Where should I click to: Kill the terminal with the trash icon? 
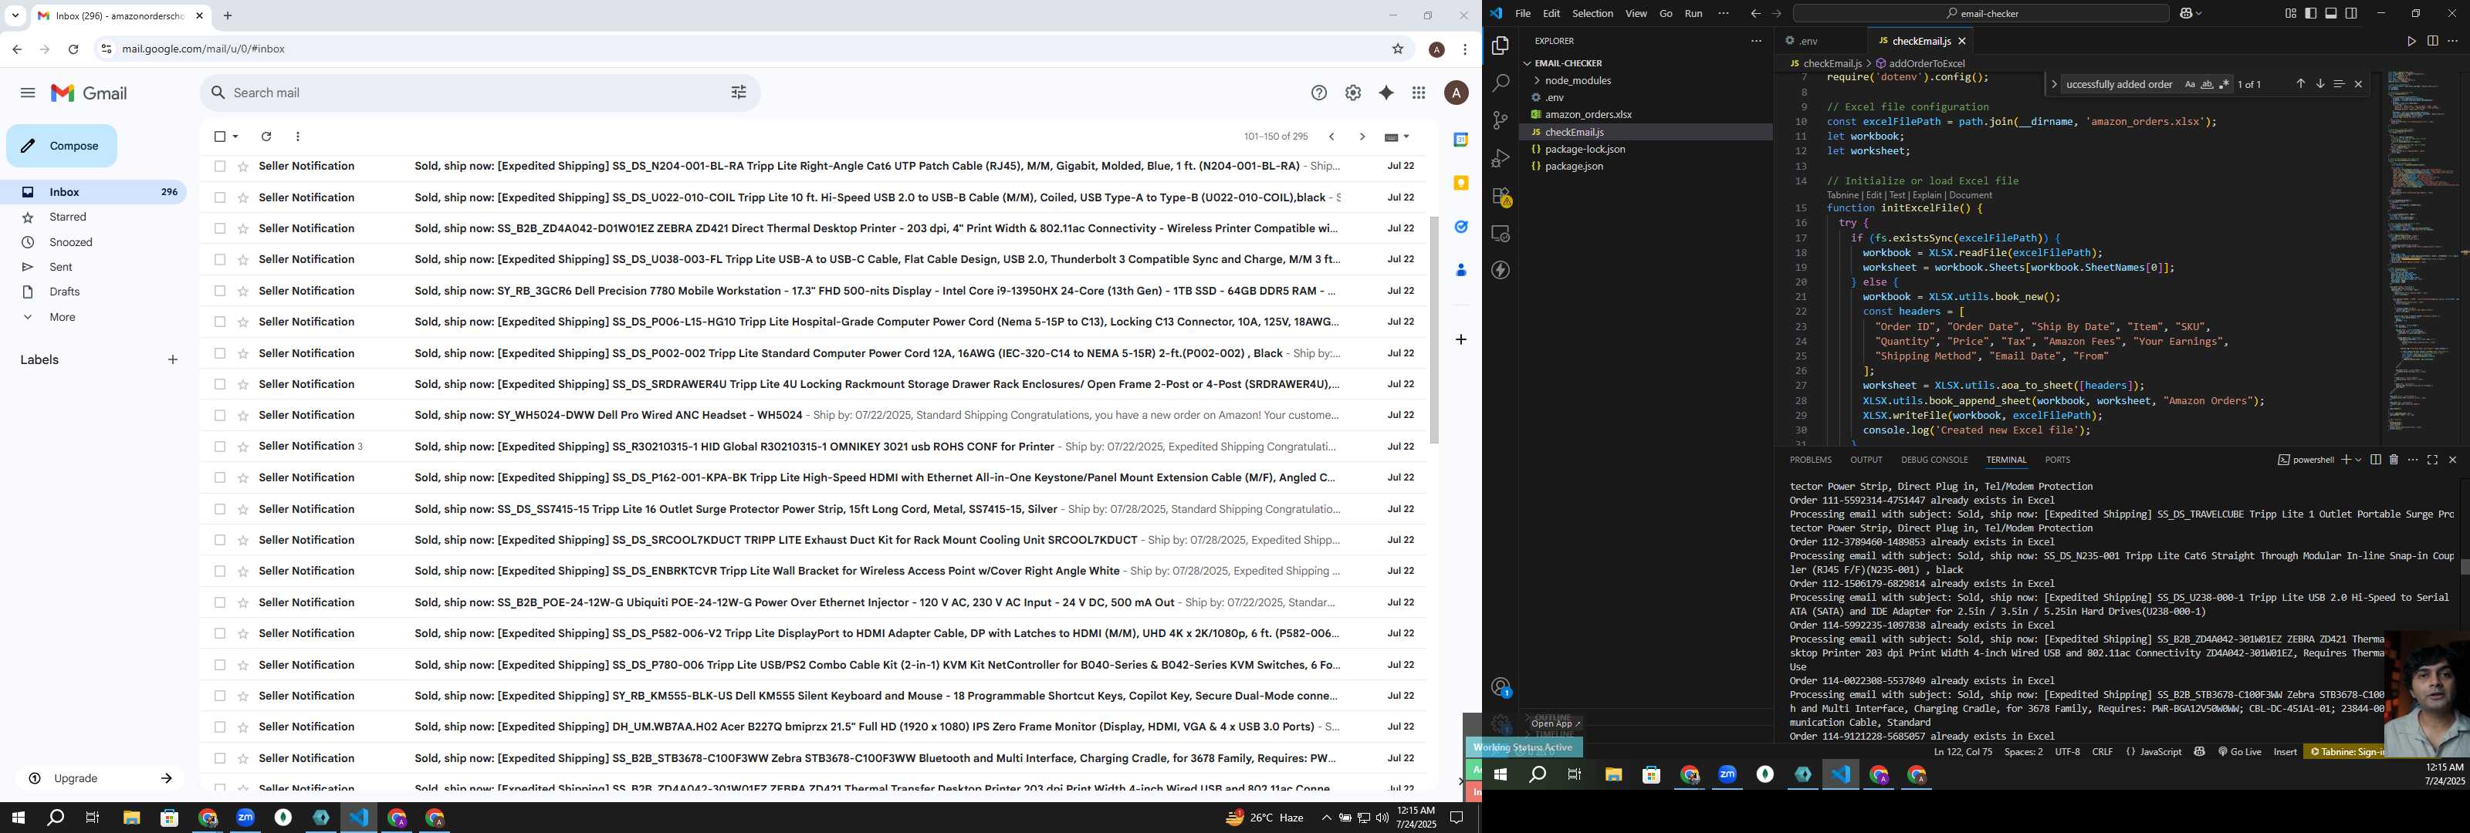click(x=2394, y=460)
